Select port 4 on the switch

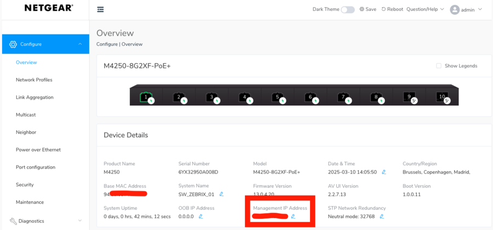pyautogui.click(x=245, y=97)
